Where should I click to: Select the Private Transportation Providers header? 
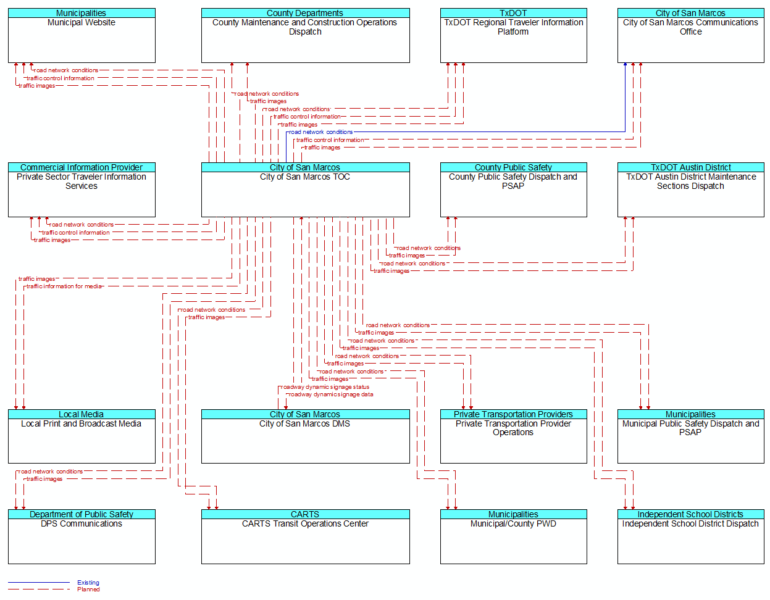tap(513, 414)
